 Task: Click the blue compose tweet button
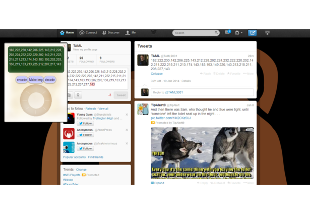pos(252,33)
